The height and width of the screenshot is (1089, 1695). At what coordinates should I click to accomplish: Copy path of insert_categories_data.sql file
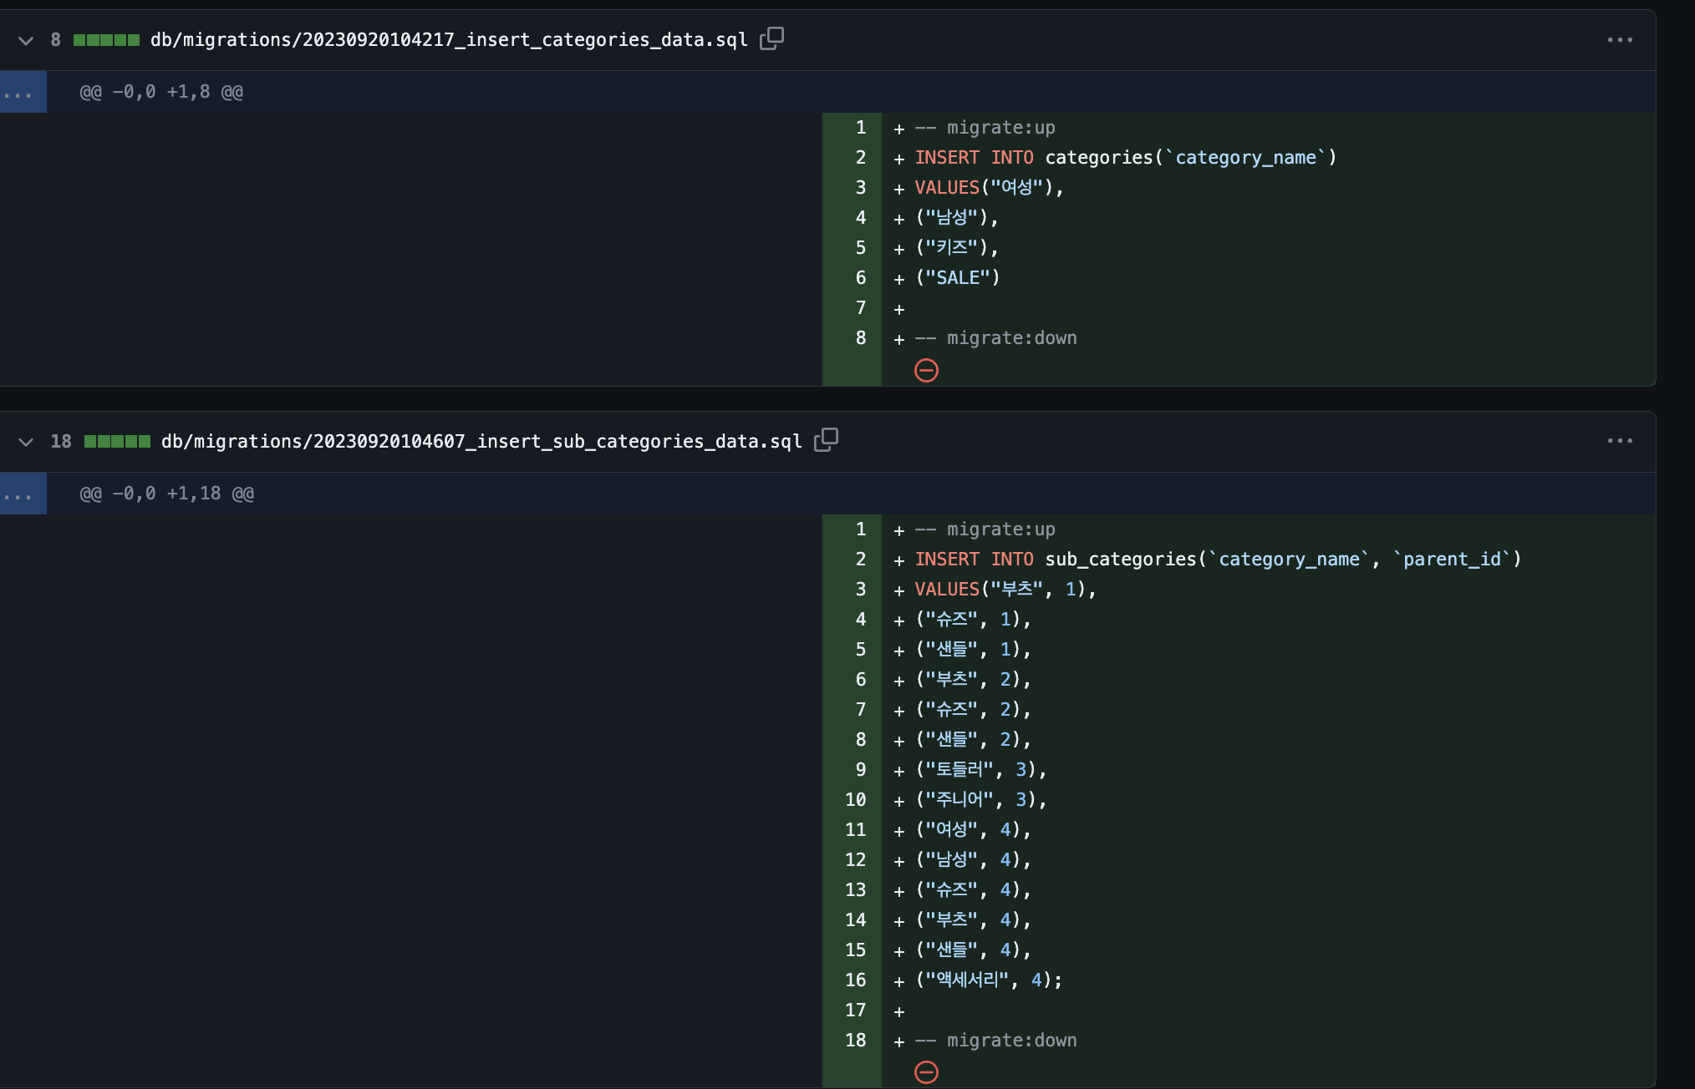pyautogui.click(x=771, y=38)
